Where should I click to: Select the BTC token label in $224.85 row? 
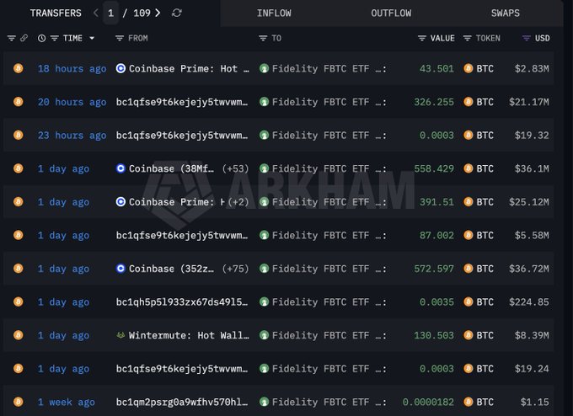click(485, 302)
